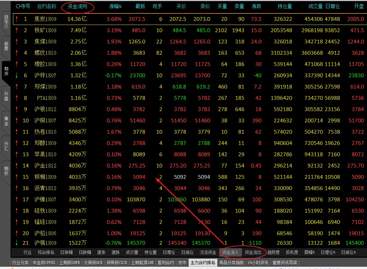Open the 自定义 side tab

6,22
